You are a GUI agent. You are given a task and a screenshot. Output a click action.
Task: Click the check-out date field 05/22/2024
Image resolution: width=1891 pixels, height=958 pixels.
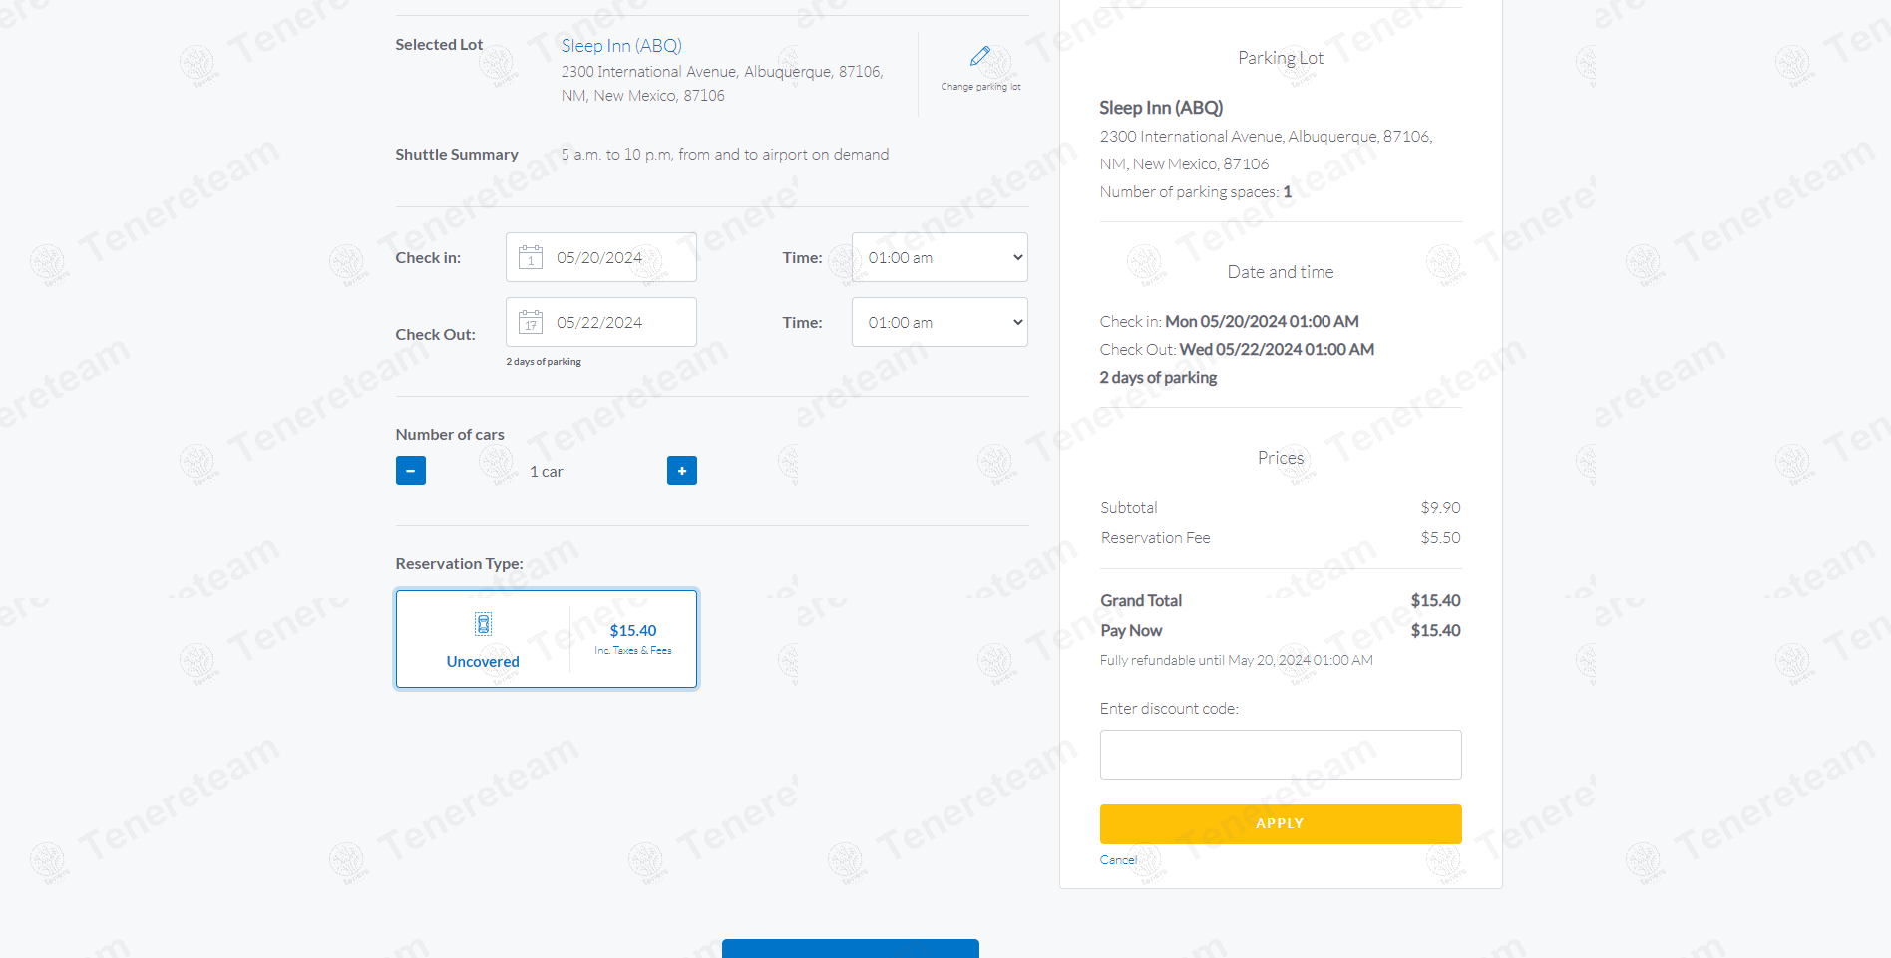click(601, 322)
